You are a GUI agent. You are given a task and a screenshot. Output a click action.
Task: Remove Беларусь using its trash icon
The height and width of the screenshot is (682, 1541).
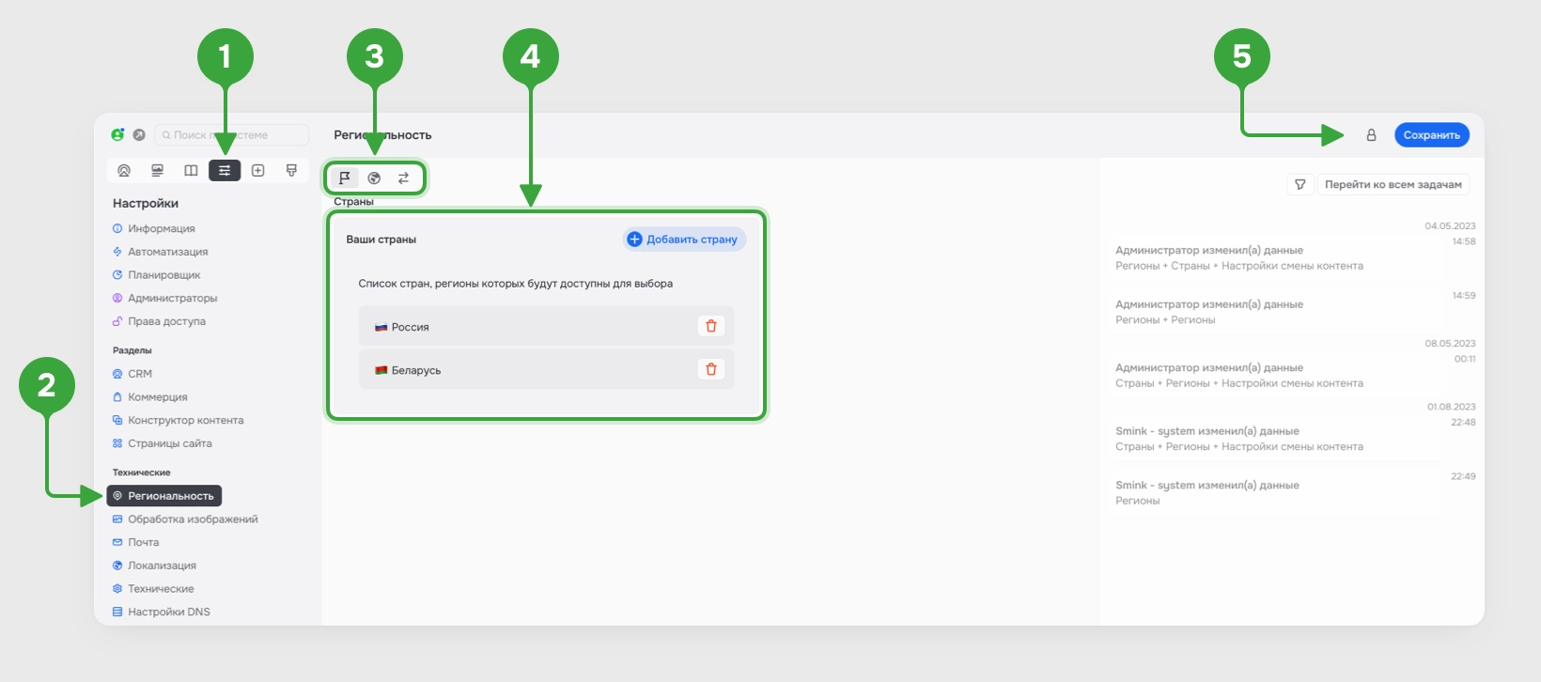tap(710, 369)
